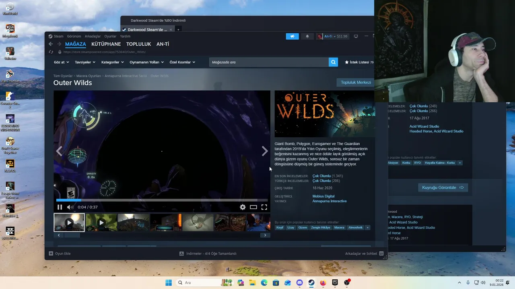Click the Macera Oyunları breadcrumb

[89, 76]
